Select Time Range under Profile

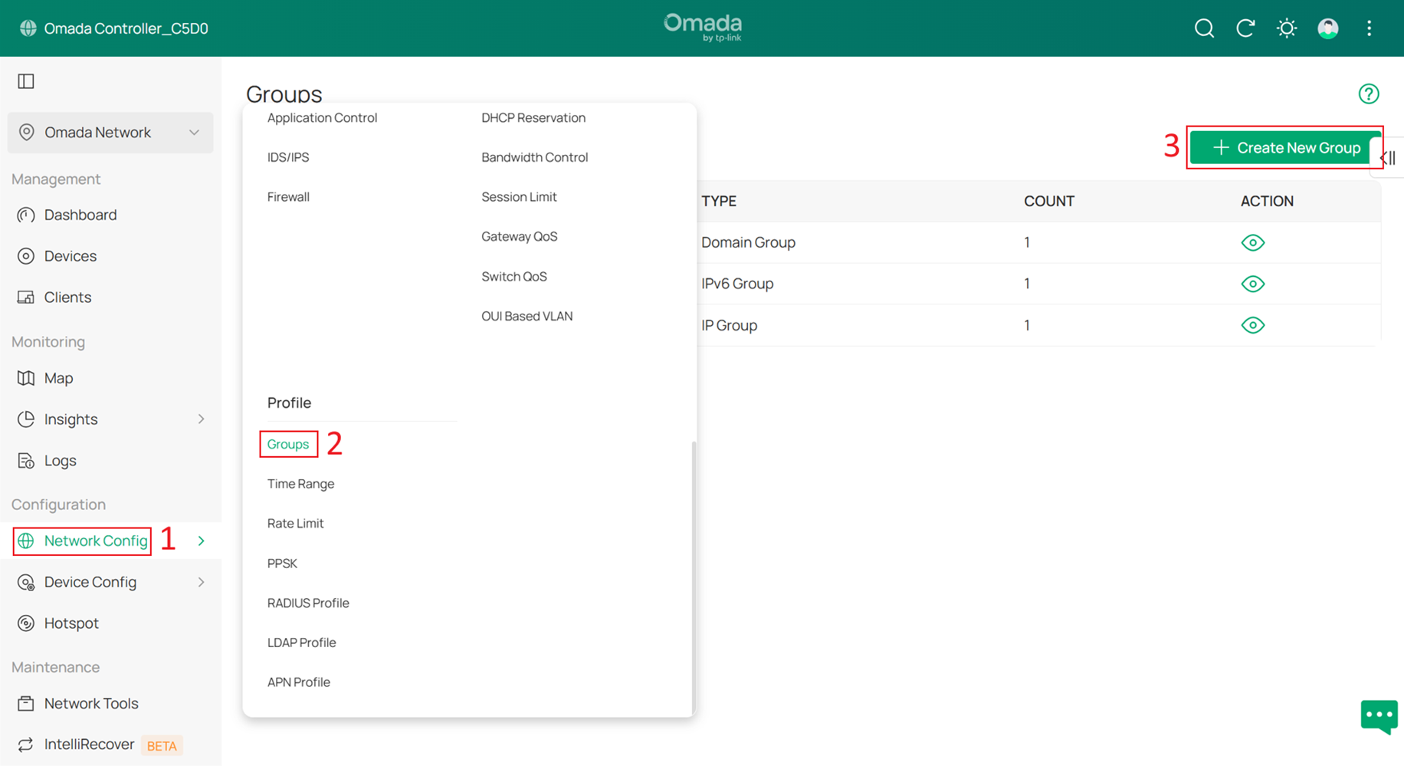pos(300,483)
